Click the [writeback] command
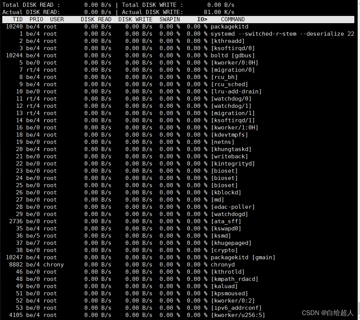This screenshot has width=360, height=320. [x=229, y=156]
